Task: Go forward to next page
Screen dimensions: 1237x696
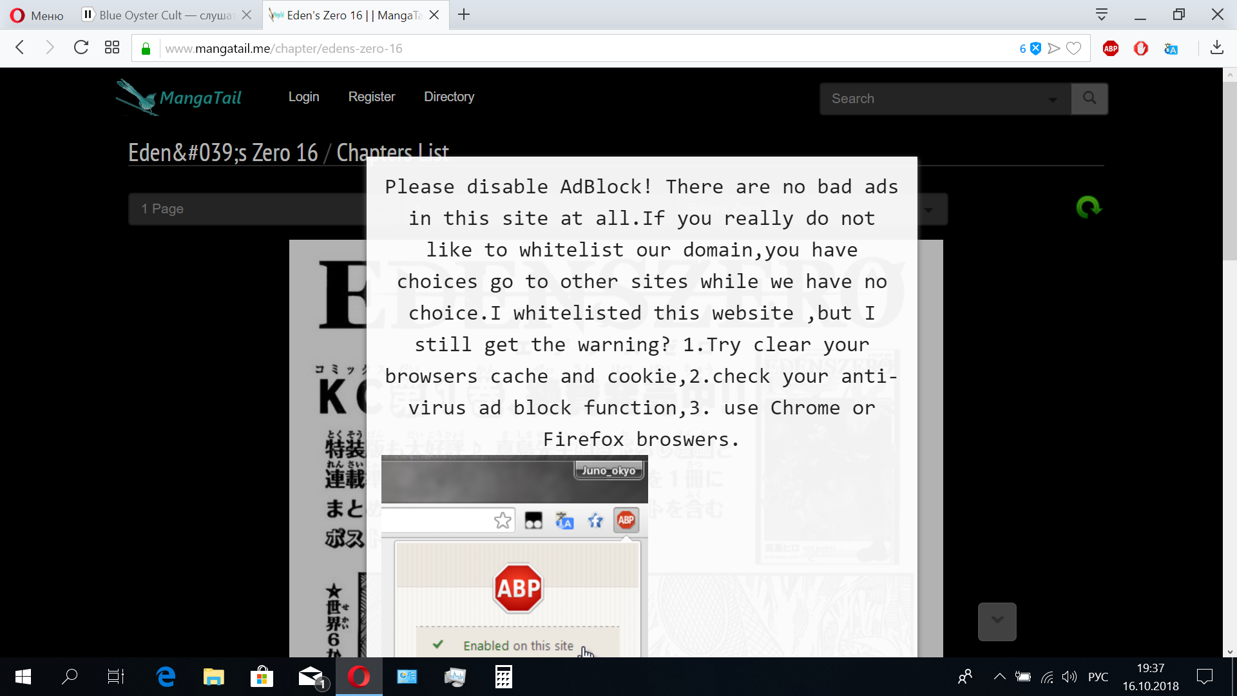Action: [x=50, y=48]
